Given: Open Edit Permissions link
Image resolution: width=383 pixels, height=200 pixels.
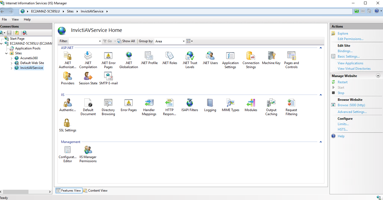Looking at the screenshot, I should coord(350,39).
